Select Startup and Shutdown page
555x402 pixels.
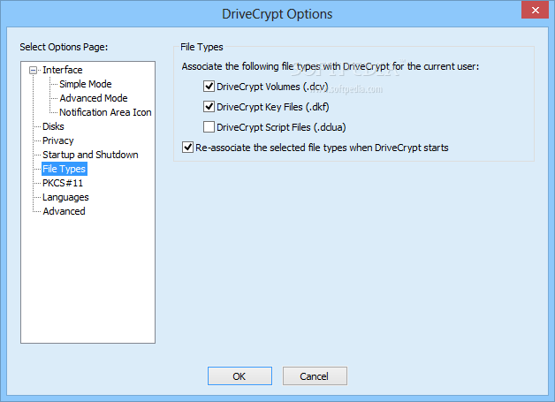point(90,155)
